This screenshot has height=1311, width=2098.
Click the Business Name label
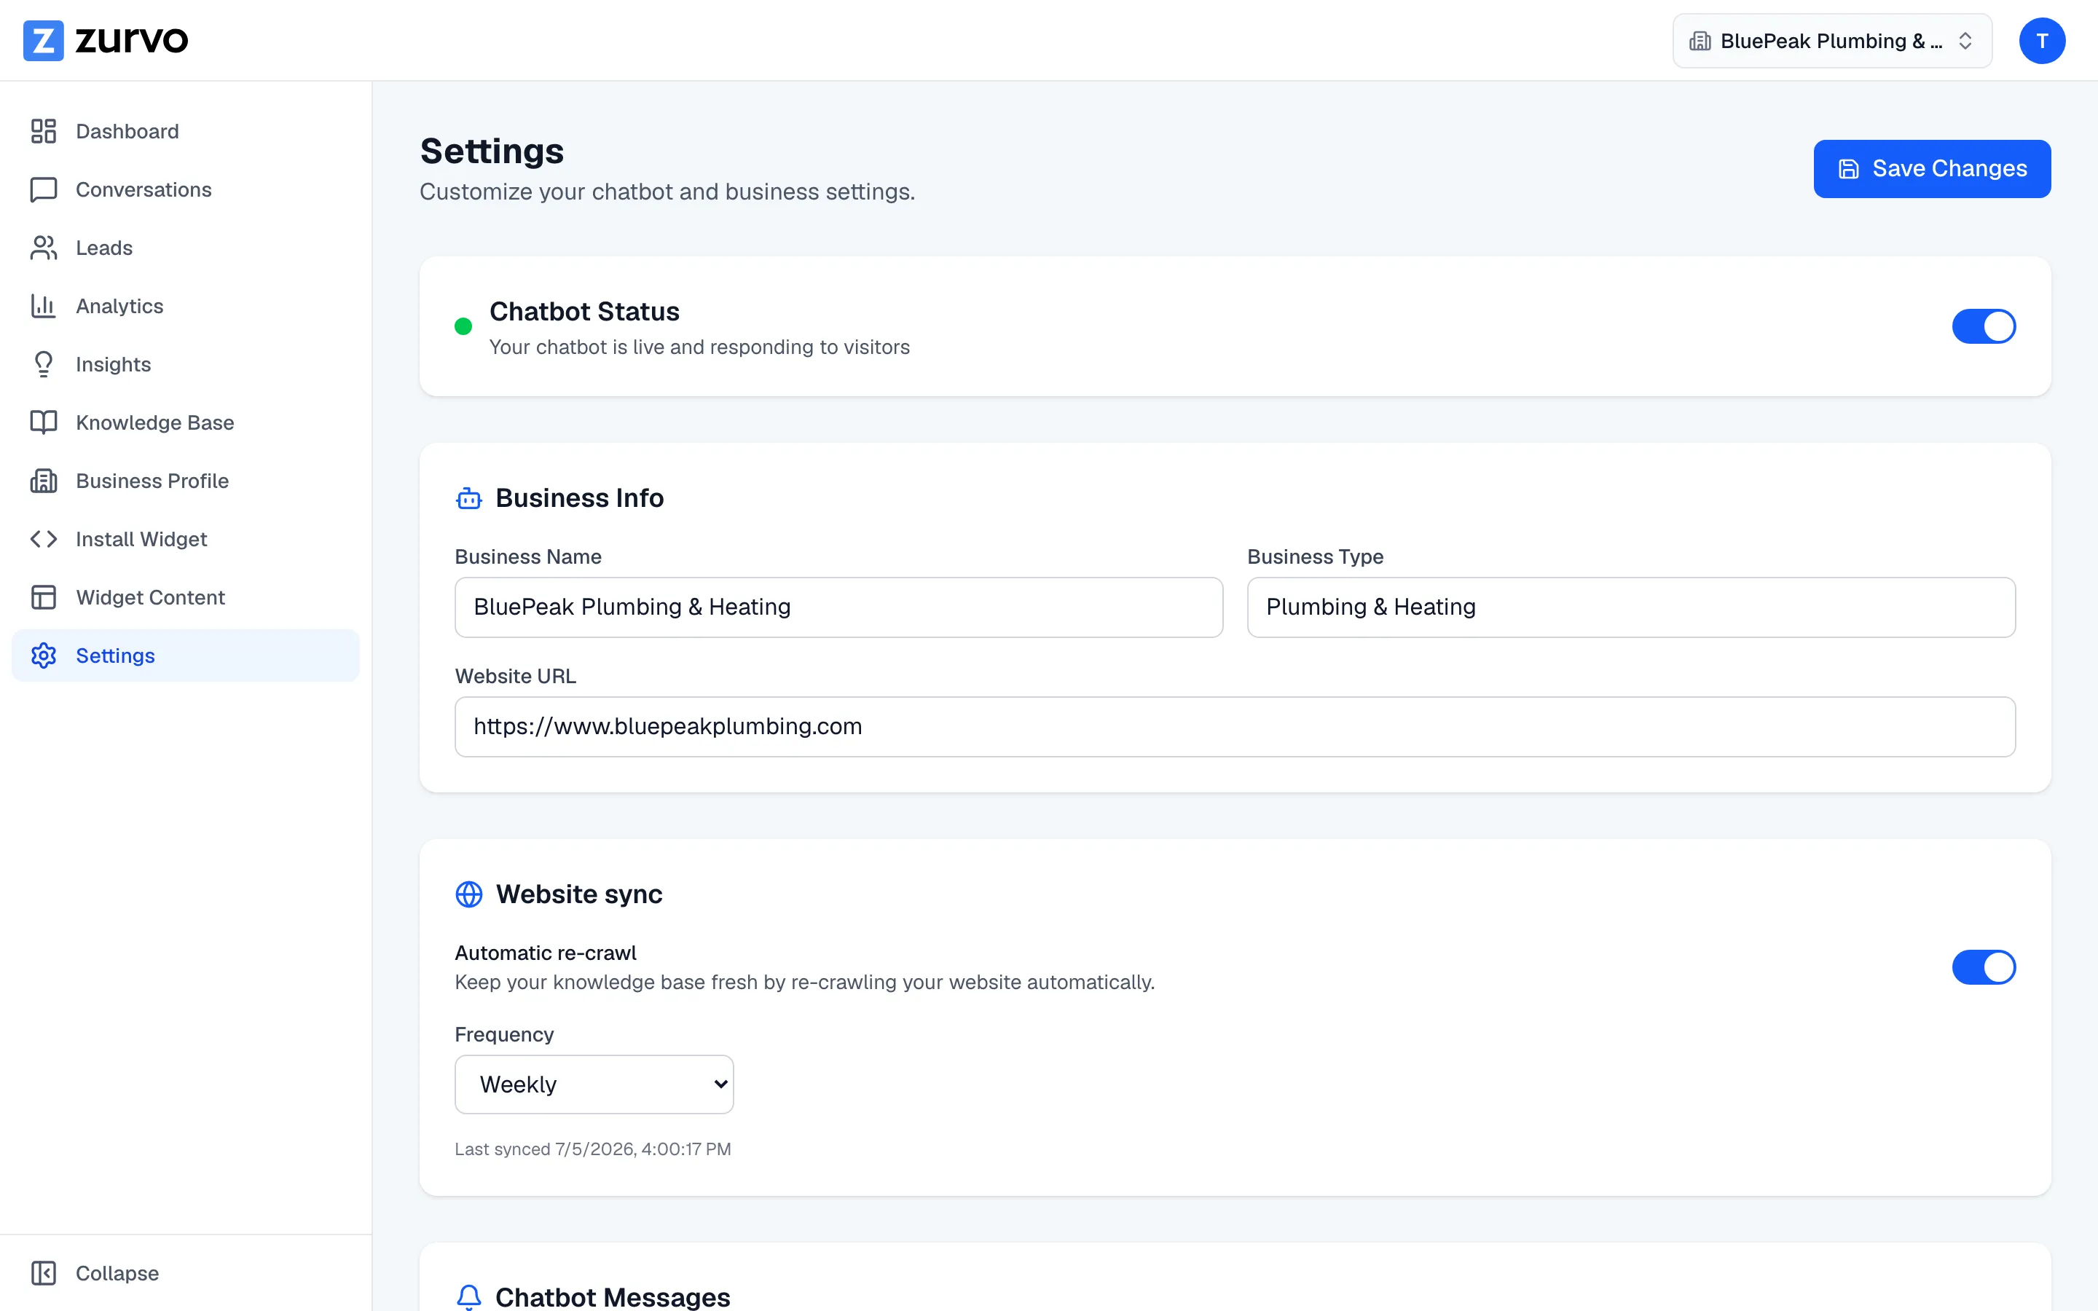528,556
